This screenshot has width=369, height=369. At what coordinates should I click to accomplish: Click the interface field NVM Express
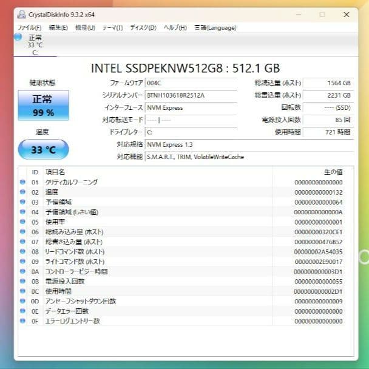coord(191,108)
